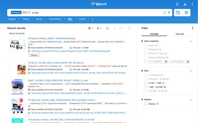Viewport: 198px width, 123px height.
Task: Click the advanced search icon beside the search bar
Action: (178, 13)
